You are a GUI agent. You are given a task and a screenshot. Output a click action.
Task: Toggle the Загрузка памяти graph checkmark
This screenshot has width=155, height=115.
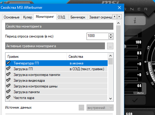click(8, 91)
